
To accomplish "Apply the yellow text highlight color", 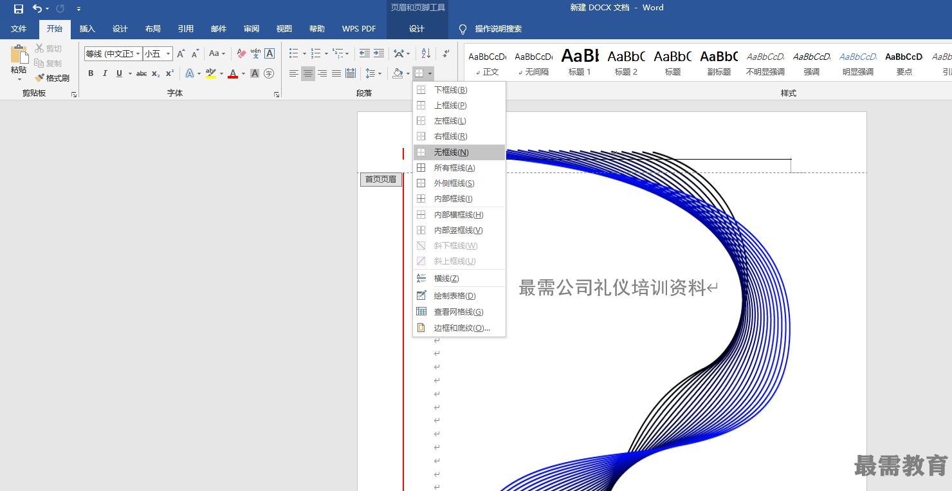I will click(210, 73).
